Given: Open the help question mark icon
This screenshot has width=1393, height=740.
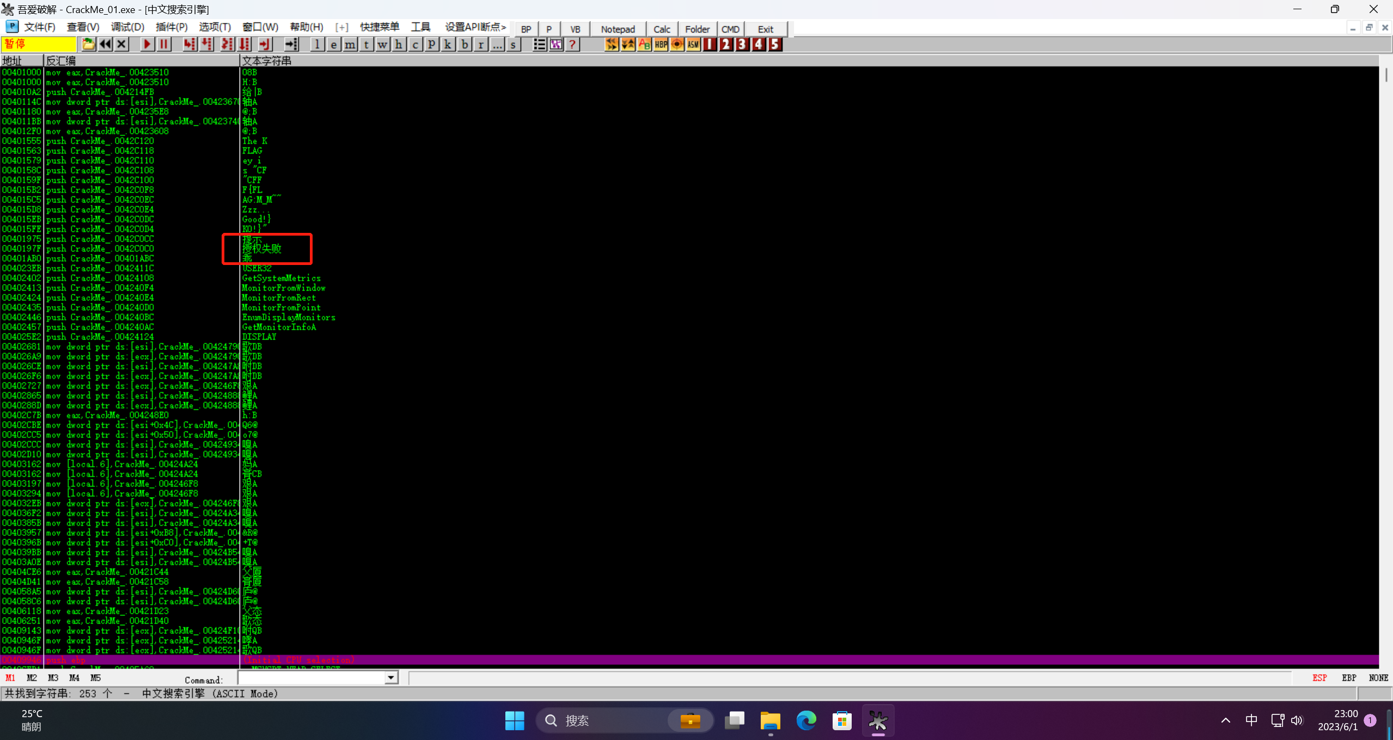Looking at the screenshot, I should [572, 45].
